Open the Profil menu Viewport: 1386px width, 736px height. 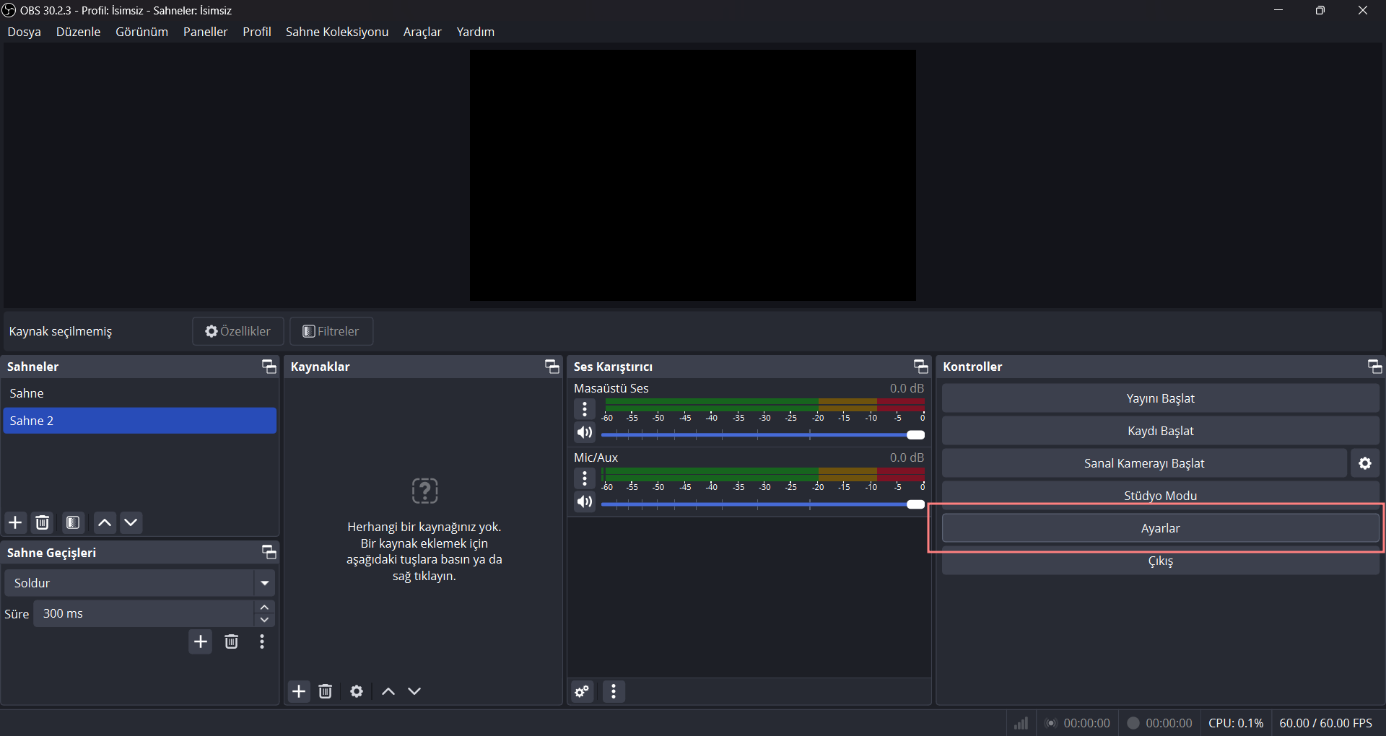[257, 32]
